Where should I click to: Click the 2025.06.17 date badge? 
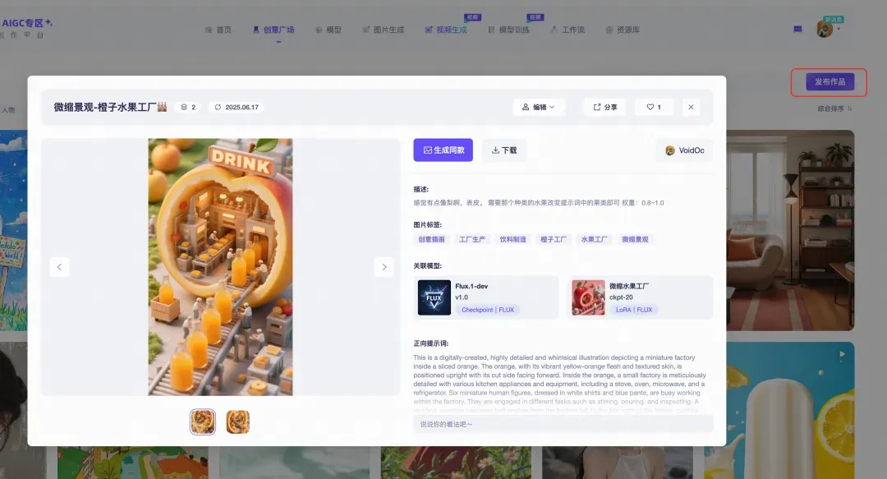(x=237, y=107)
